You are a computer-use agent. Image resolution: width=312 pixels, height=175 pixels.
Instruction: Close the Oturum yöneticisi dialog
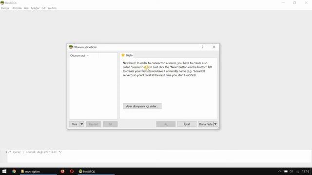tap(214, 47)
